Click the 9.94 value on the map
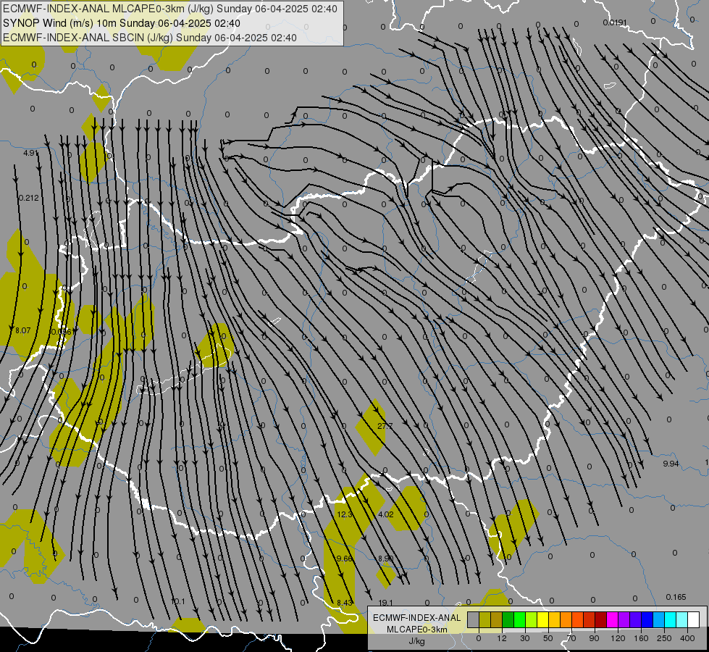The width and height of the screenshot is (709, 652). pyautogui.click(x=671, y=464)
